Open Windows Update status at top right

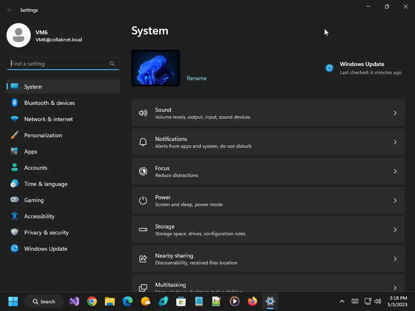point(364,68)
